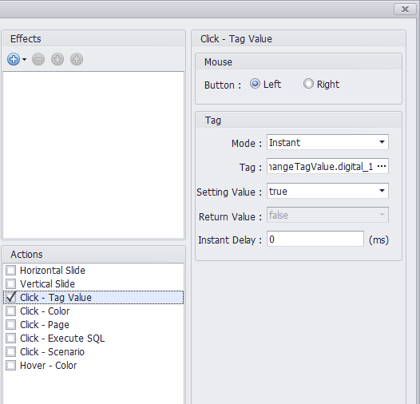Open the Add effect dropdown arrow

[x=25, y=59]
